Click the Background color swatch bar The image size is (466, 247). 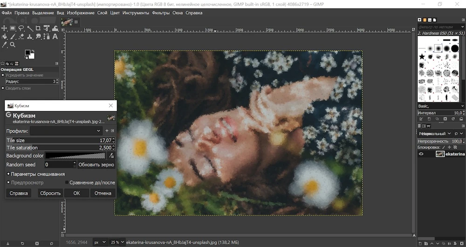coord(75,156)
